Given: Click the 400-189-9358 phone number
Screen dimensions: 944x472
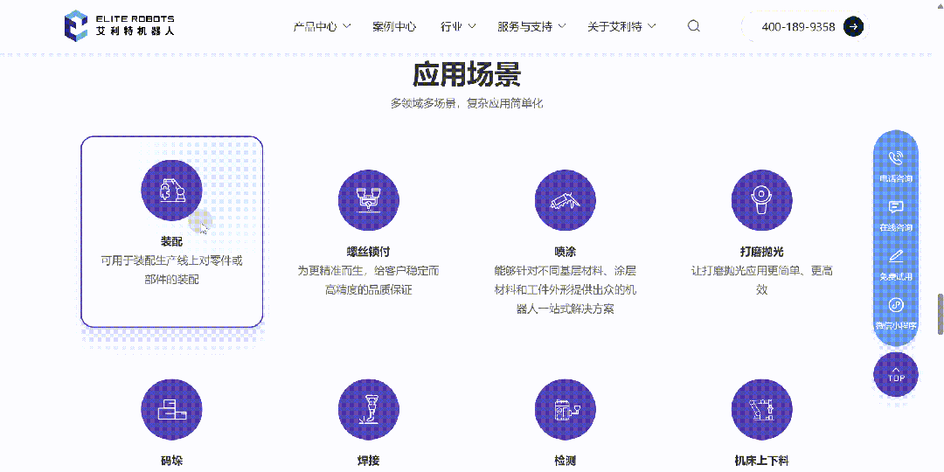Looking at the screenshot, I should click(798, 27).
